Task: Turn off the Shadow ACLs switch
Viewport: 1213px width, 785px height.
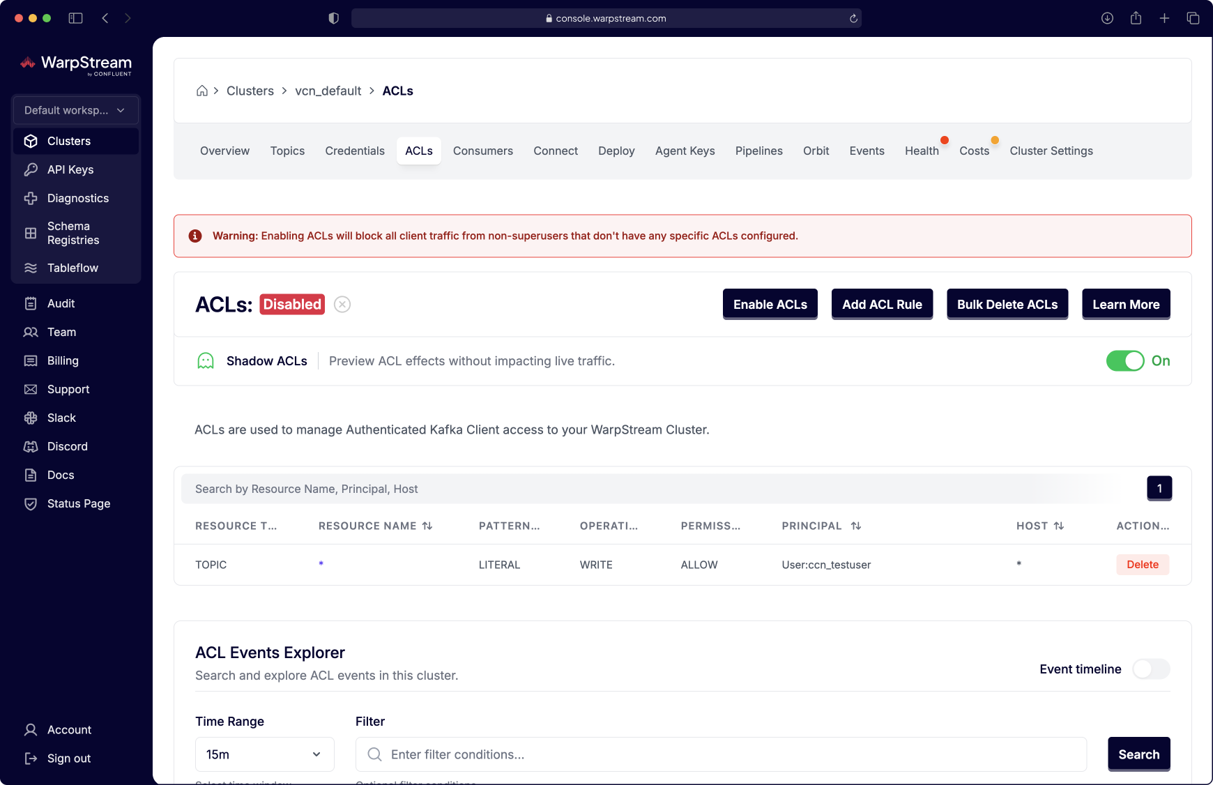Action: [x=1125, y=361]
